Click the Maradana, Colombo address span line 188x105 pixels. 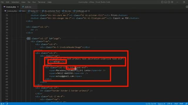tap(77, 70)
